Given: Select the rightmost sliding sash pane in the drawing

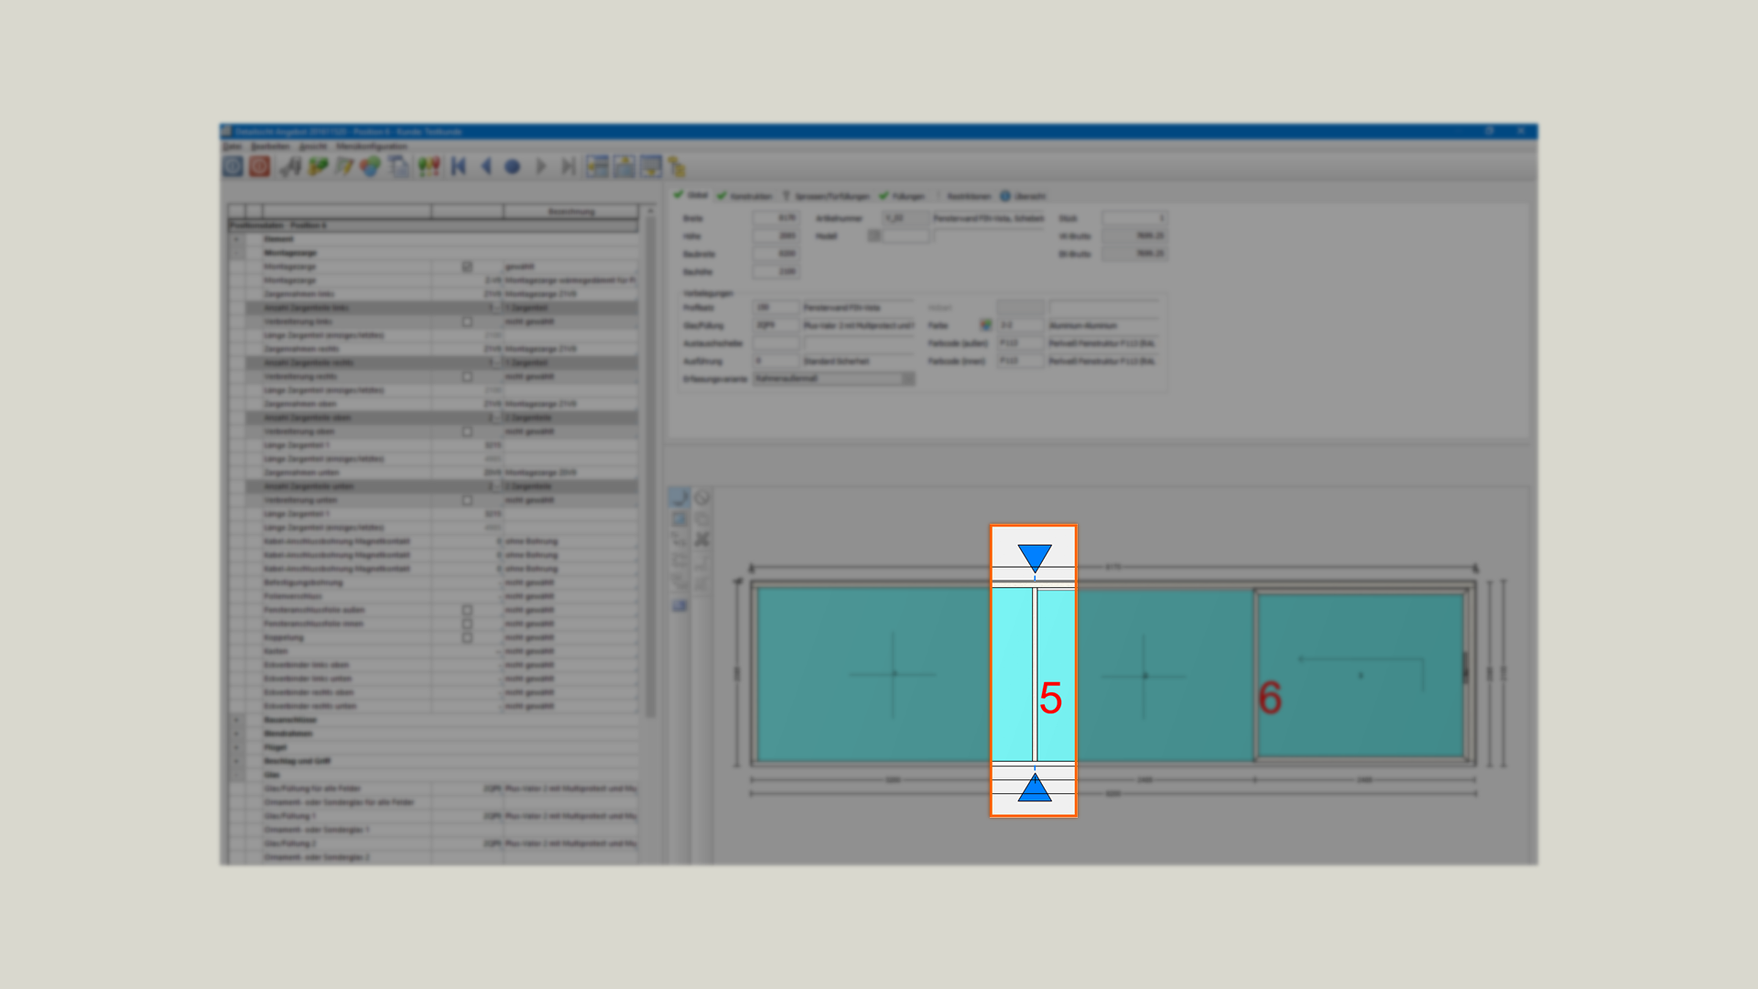Looking at the screenshot, I should (1361, 676).
